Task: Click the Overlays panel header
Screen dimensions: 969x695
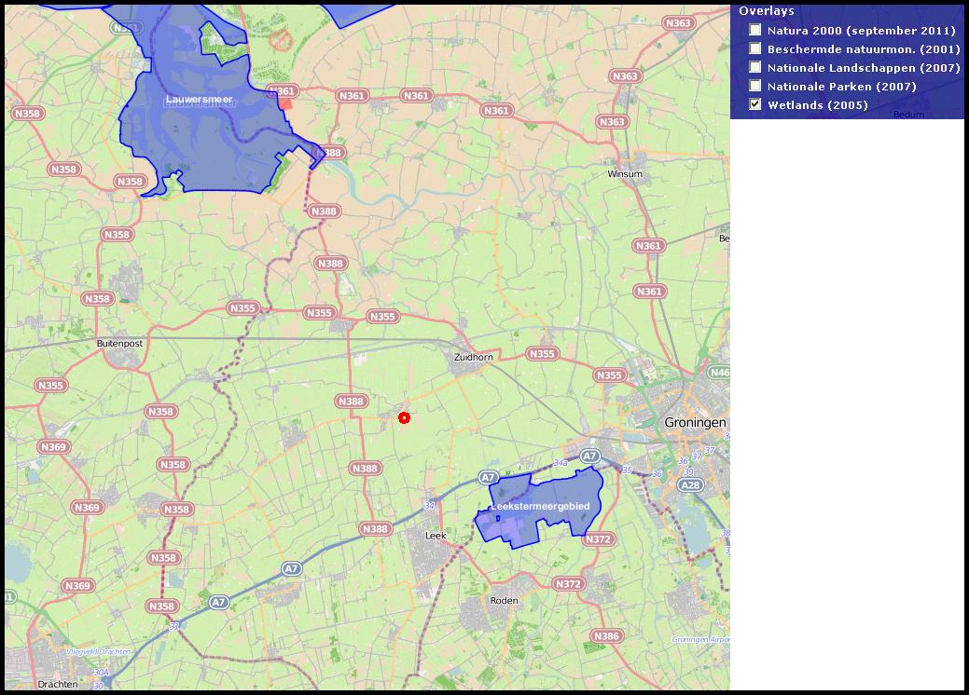Action: click(767, 11)
